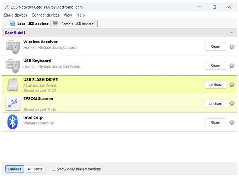
Task: Click the Wireless Receiver mouse-keyboard icon
Action: 13,47
